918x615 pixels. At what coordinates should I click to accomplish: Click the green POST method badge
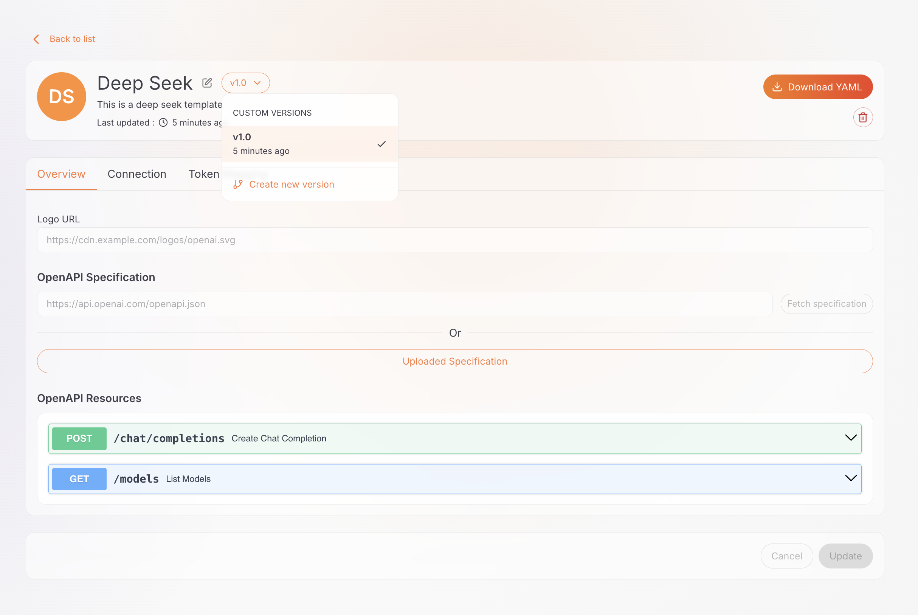coord(79,438)
